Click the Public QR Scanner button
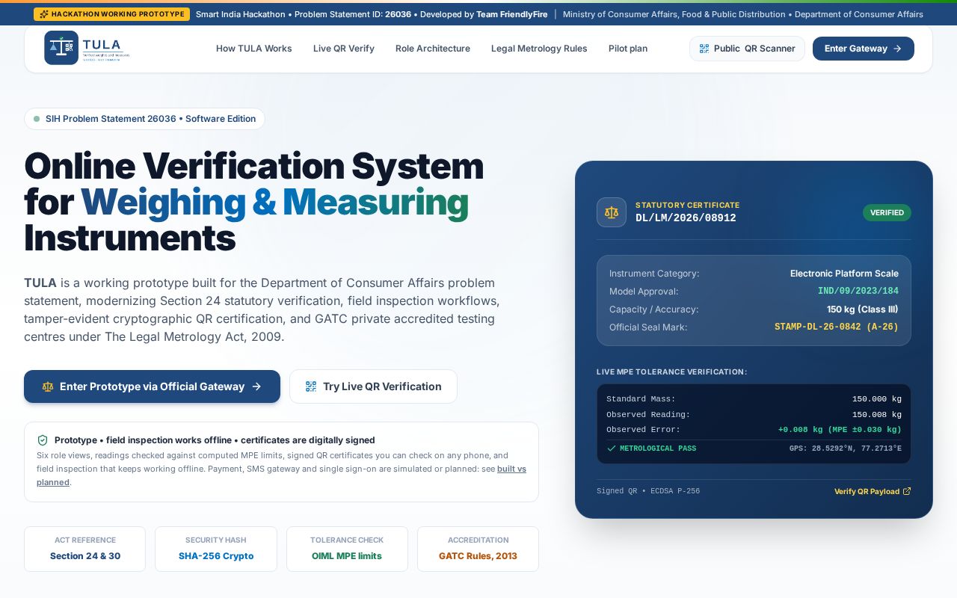Image resolution: width=957 pixels, height=598 pixels. 747,49
